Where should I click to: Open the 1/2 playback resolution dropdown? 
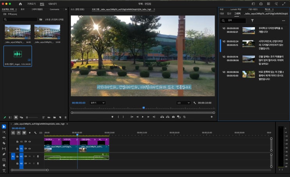click(183, 103)
